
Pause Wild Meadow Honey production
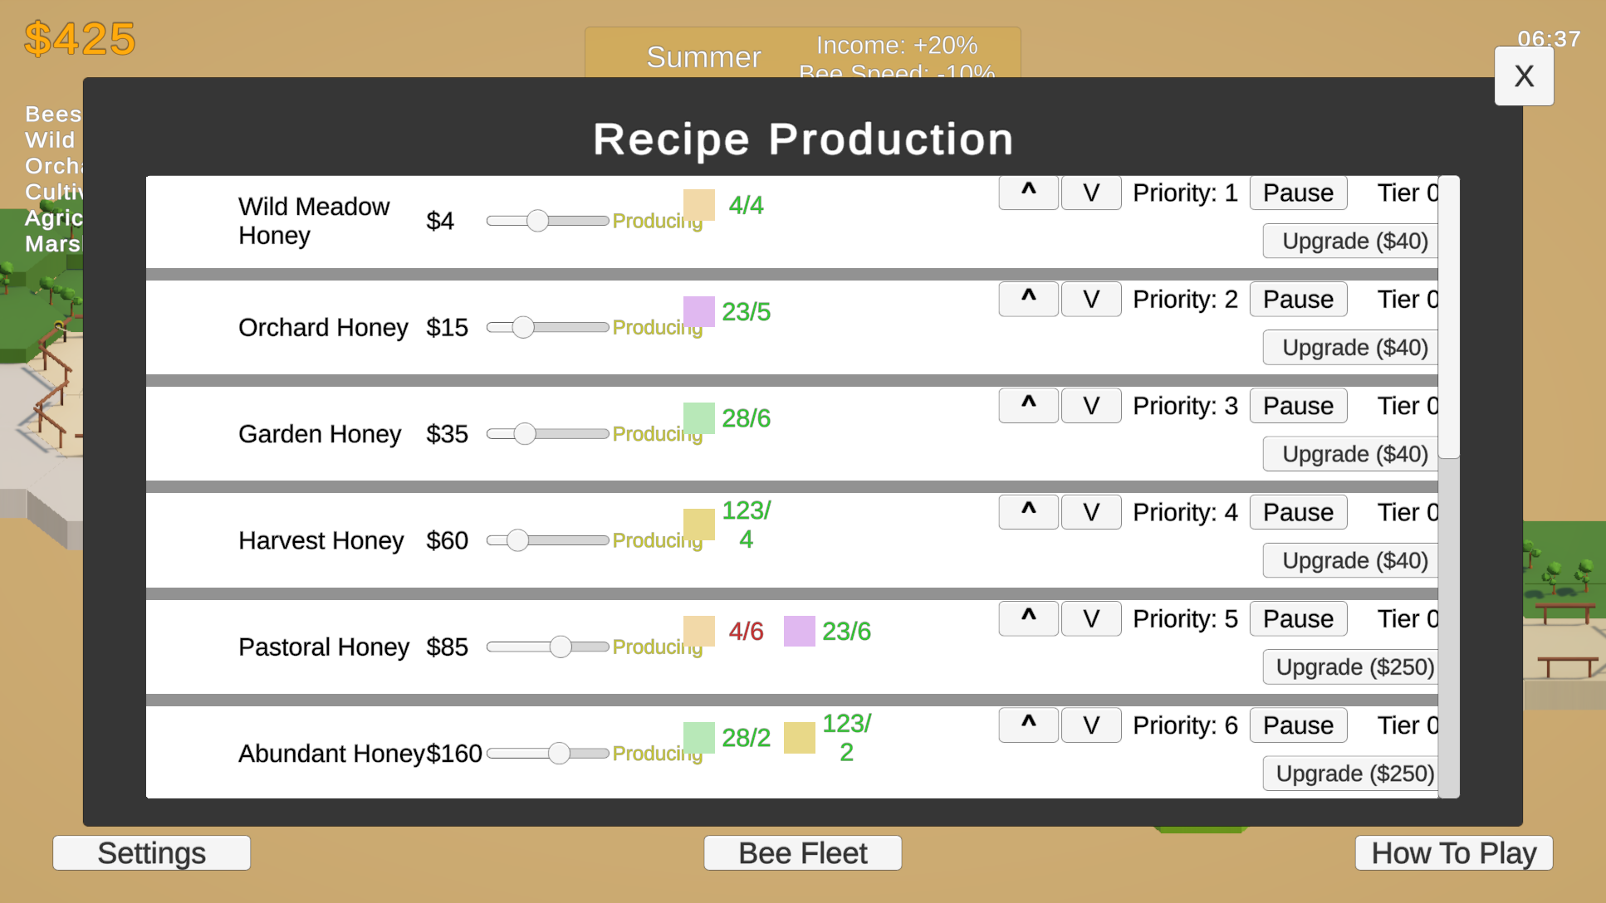click(1297, 193)
